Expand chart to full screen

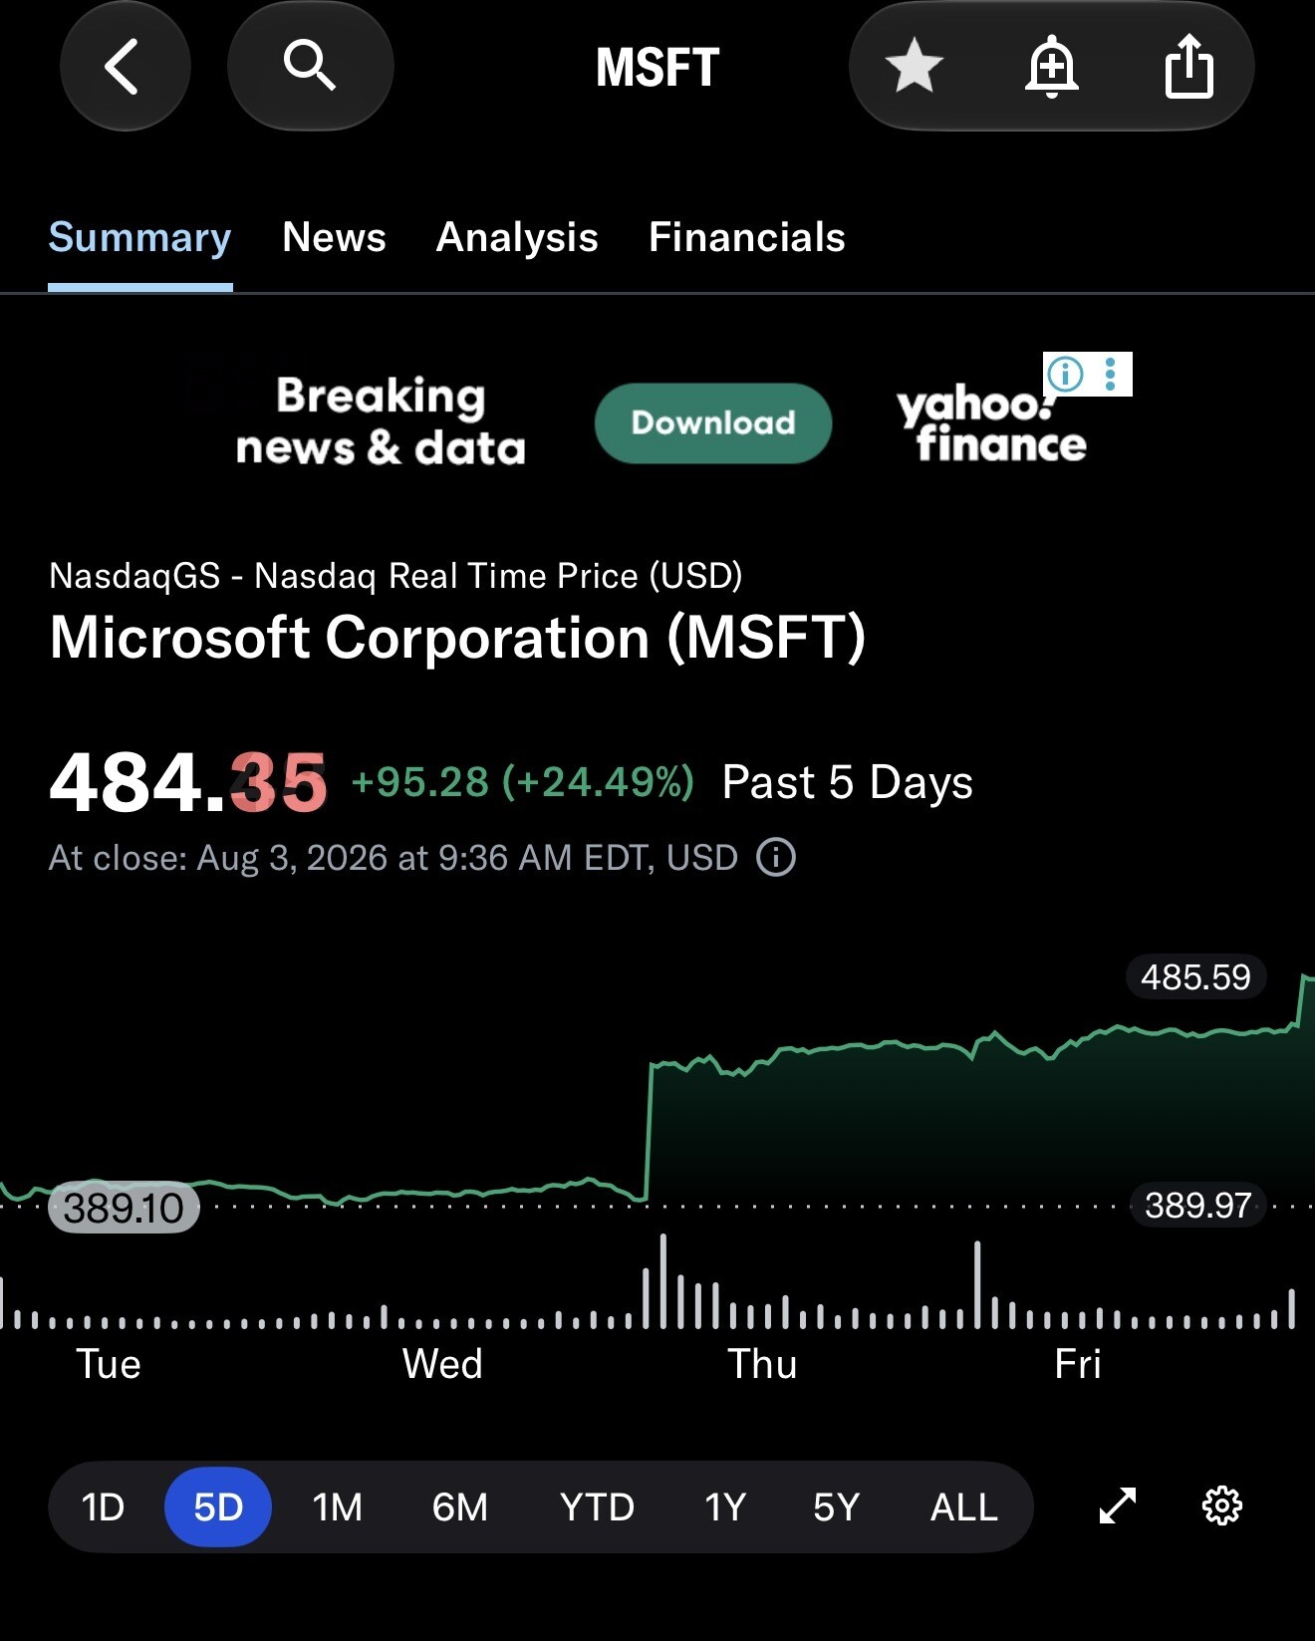click(x=1117, y=1505)
